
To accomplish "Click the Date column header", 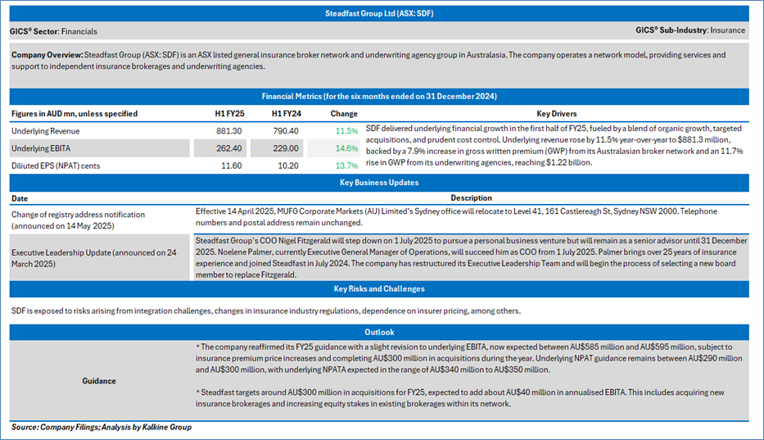I will point(20,198).
